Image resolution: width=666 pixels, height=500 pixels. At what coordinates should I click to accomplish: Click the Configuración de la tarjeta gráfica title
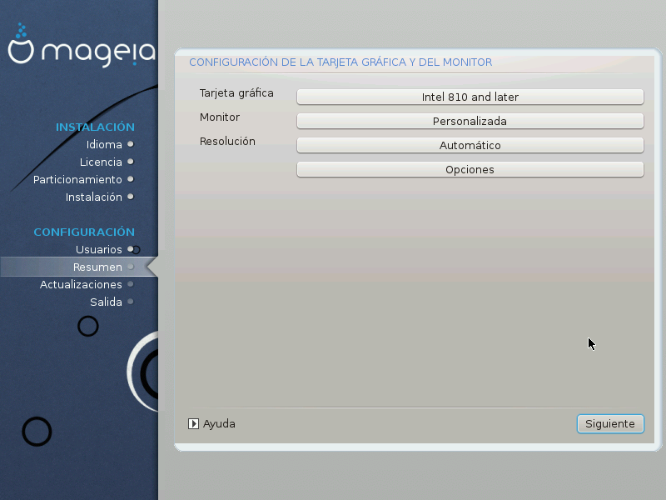pos(340,62)
